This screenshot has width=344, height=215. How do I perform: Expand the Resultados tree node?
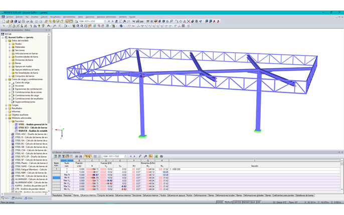(x=6, y=108)
